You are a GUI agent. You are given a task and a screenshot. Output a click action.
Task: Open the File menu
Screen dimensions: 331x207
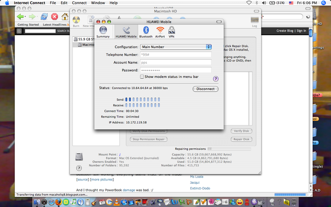click(53, 3)
